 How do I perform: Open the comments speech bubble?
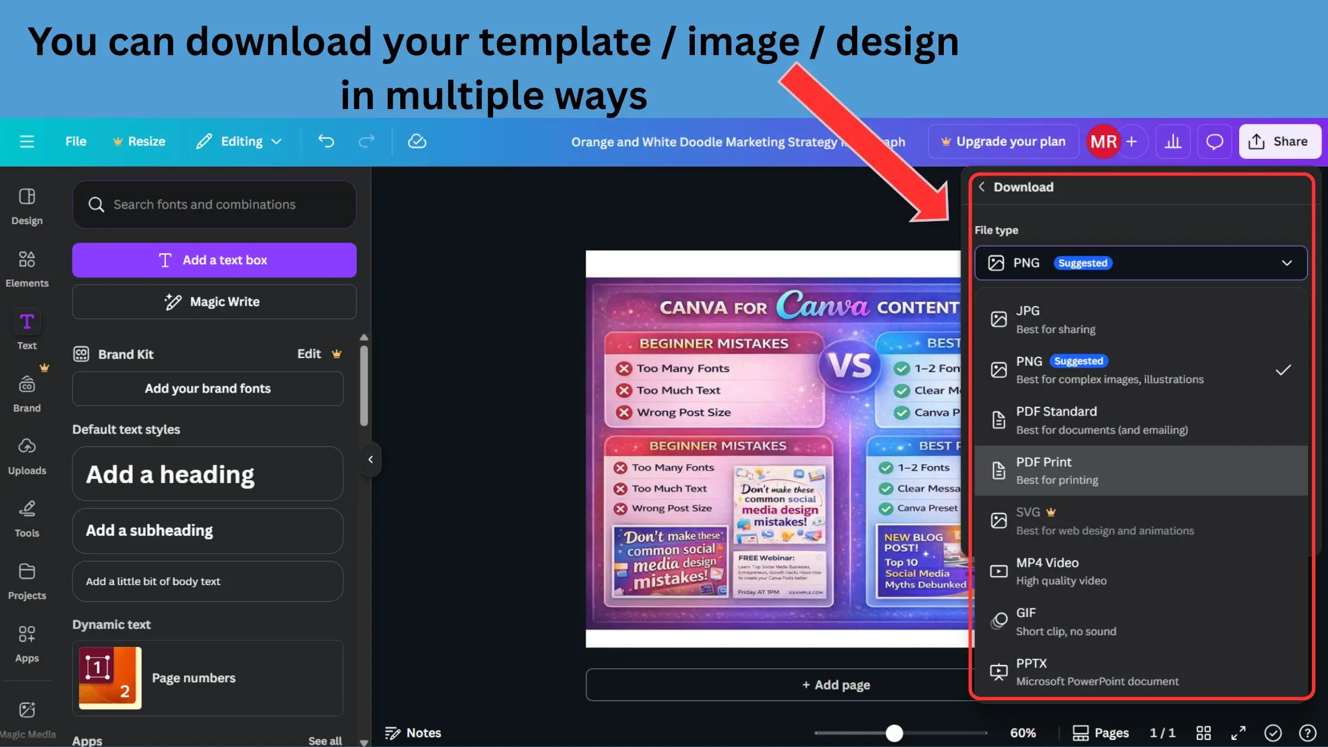1214,142
